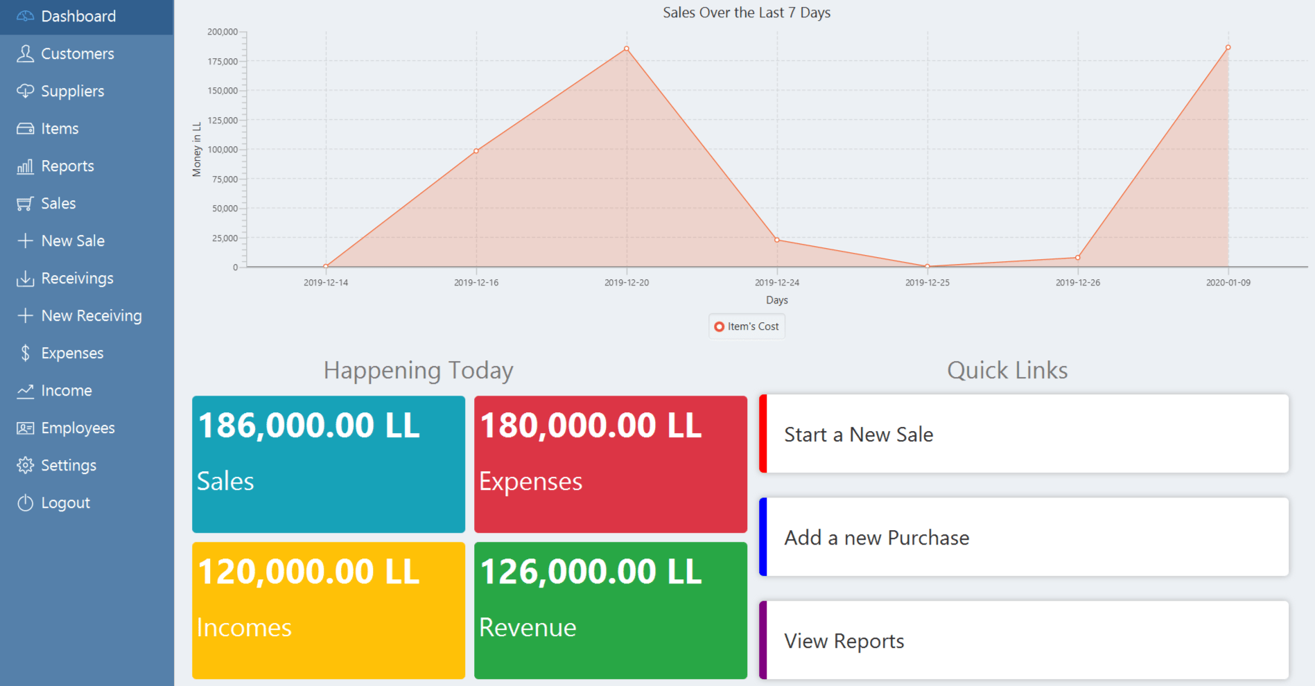Click the Items box icon
Screen dimensions: 1315x686
tap(25, 129)
